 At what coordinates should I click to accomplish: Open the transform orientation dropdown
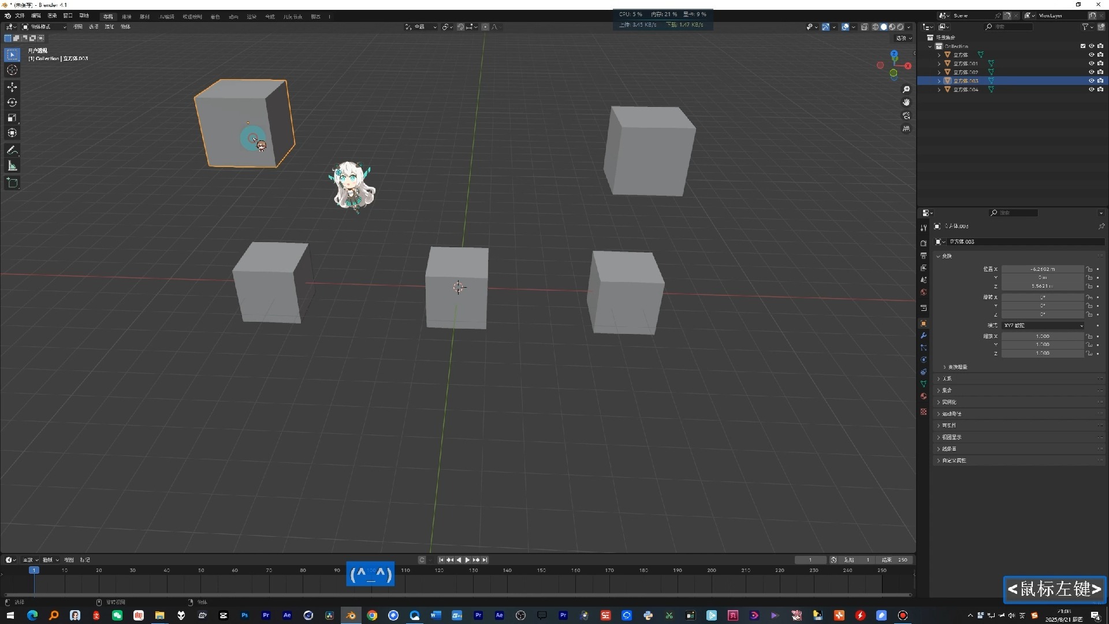pos(420,27)
